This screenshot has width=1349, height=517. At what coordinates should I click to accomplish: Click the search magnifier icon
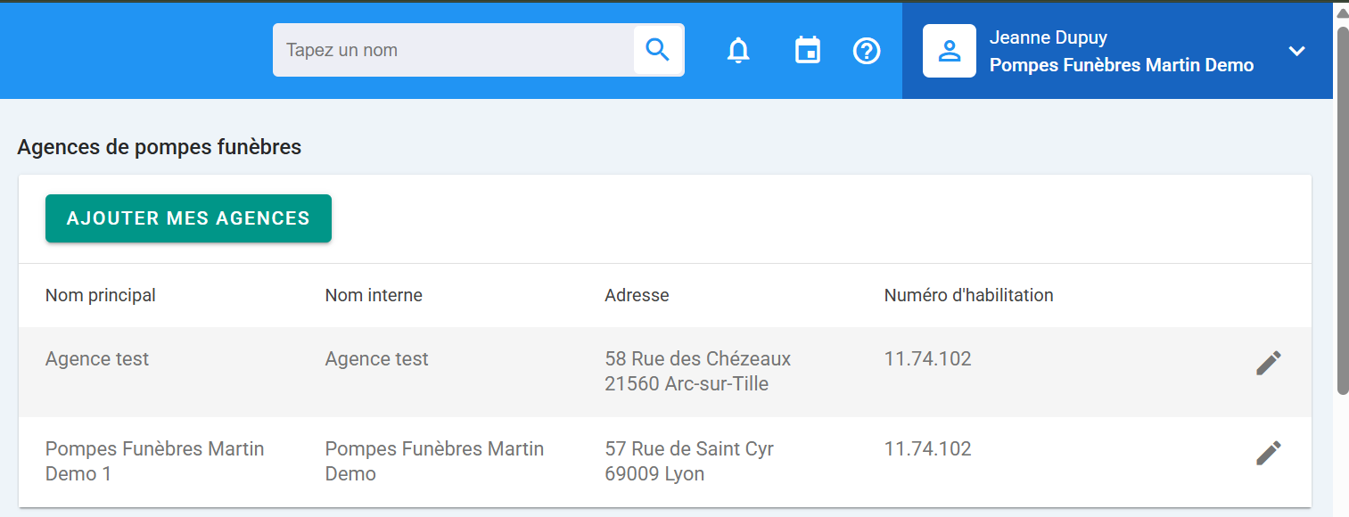(x=658, y=50)
